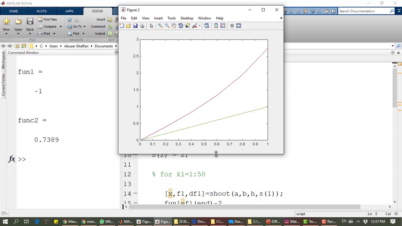Select Abuzar Ghaffari in folder path

(x=76, y=46)
